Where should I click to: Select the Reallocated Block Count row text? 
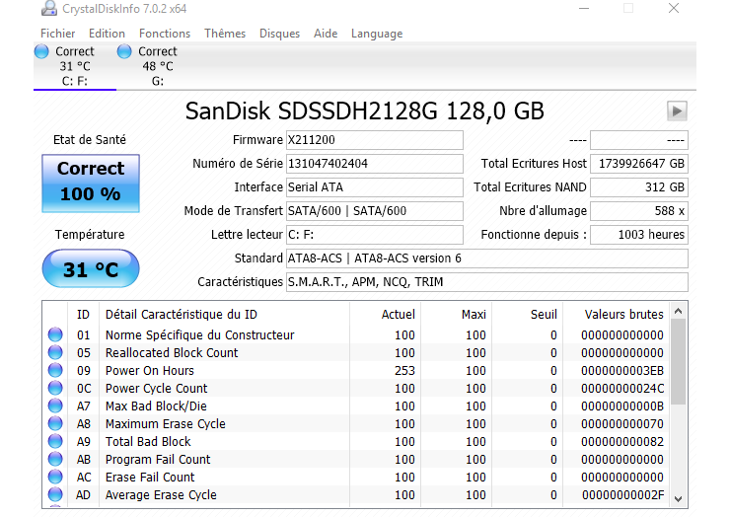point(172,352)
